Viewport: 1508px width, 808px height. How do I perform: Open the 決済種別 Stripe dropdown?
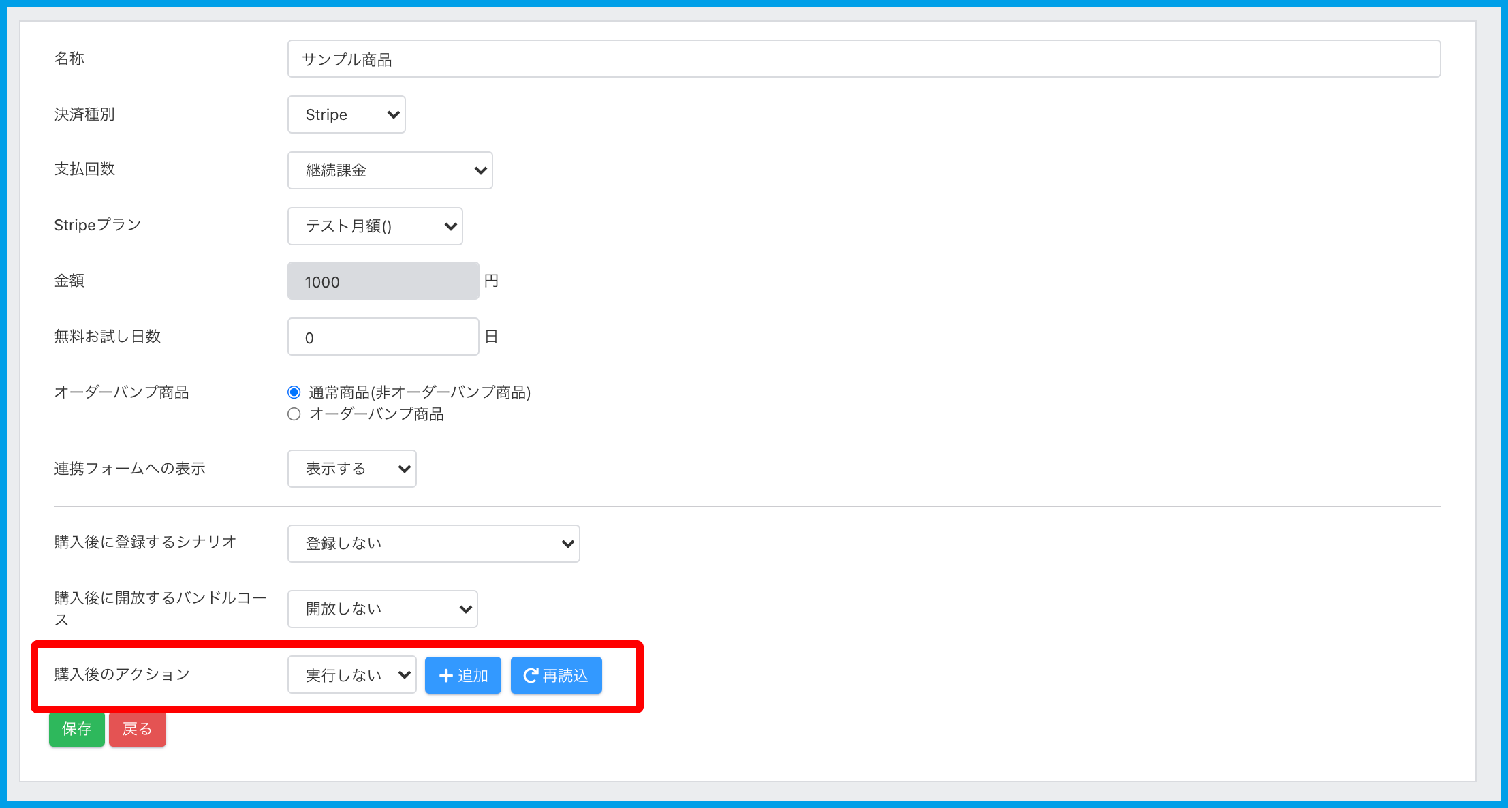click(x=347, y=114)
